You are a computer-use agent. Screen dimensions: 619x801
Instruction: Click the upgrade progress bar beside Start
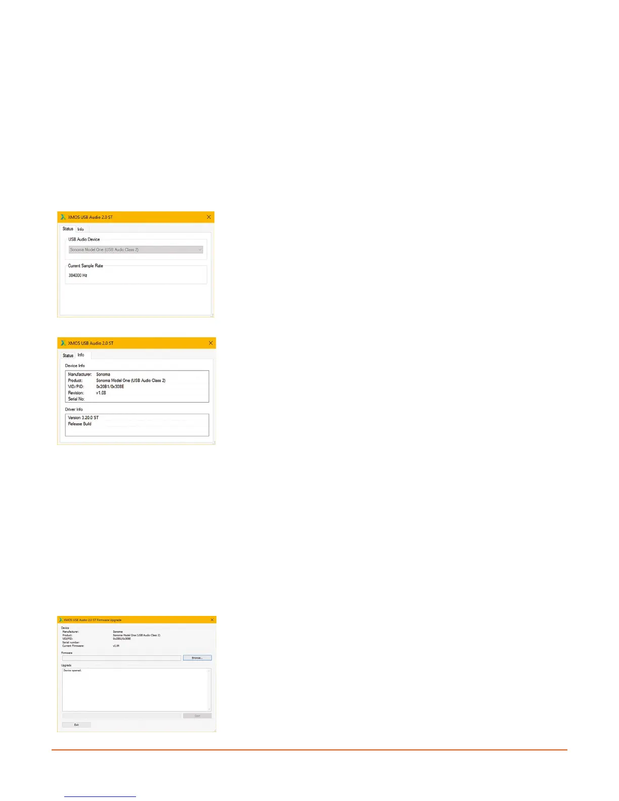click(x=121, y=716)
